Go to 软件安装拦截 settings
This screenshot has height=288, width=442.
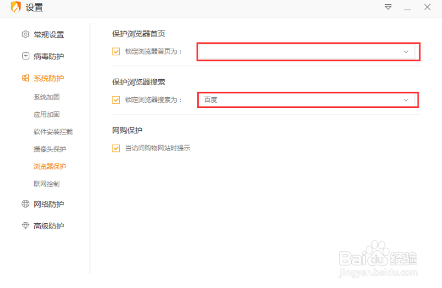coord(53,131)
